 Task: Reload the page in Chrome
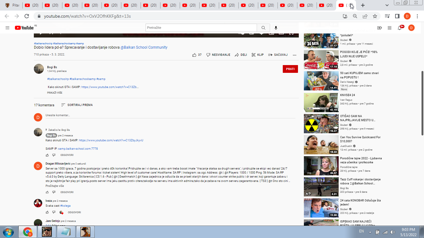[27, 16]
